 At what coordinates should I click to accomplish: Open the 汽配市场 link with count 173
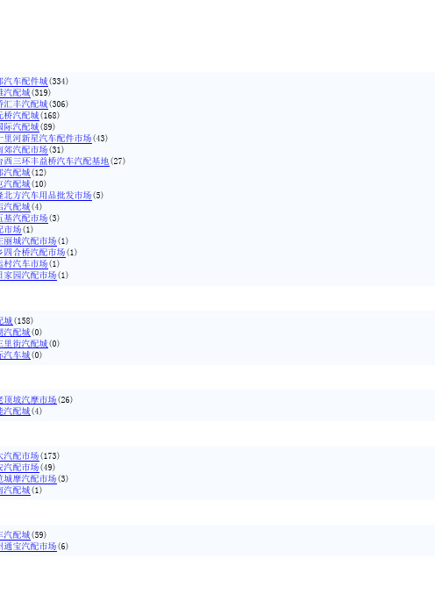pos(19,456)
